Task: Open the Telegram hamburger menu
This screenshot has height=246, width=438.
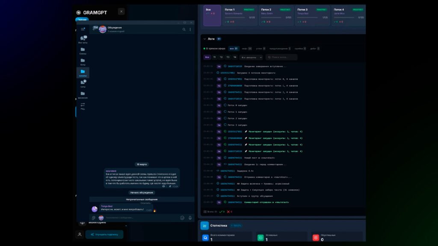Action: (x=83, y=29)
